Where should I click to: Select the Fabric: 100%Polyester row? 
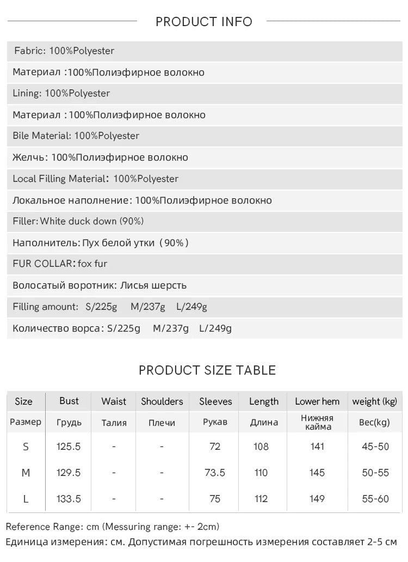pyautogui.click(x=205, y=51)
